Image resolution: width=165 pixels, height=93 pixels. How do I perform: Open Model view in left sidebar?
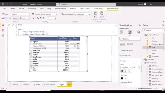[x=3, y=36]
